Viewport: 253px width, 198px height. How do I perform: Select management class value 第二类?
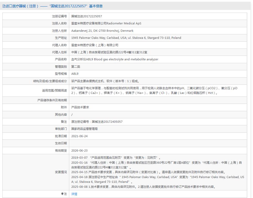(x=76, y=67)
